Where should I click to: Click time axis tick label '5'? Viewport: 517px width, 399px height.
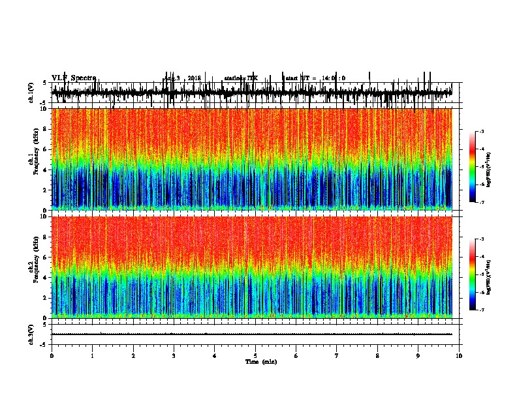[255, 356]
